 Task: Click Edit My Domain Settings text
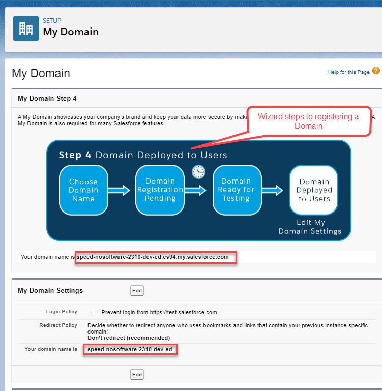[x=310, y=227]
